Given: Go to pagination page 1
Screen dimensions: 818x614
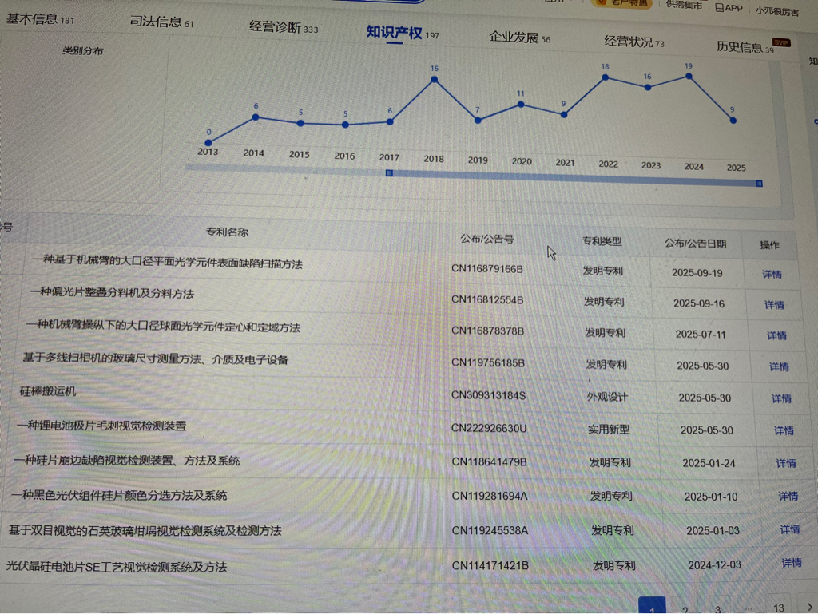Looking at the screenshot, I should tap(652, 606).
